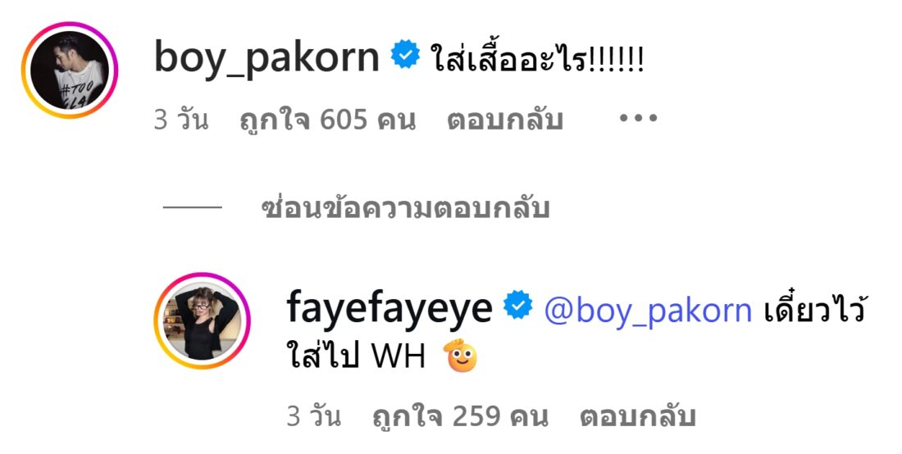Reply to boy_pakorn's comment via ตอบกลับ
This screenshot has width=902, height=454.
tap(504, 120)
